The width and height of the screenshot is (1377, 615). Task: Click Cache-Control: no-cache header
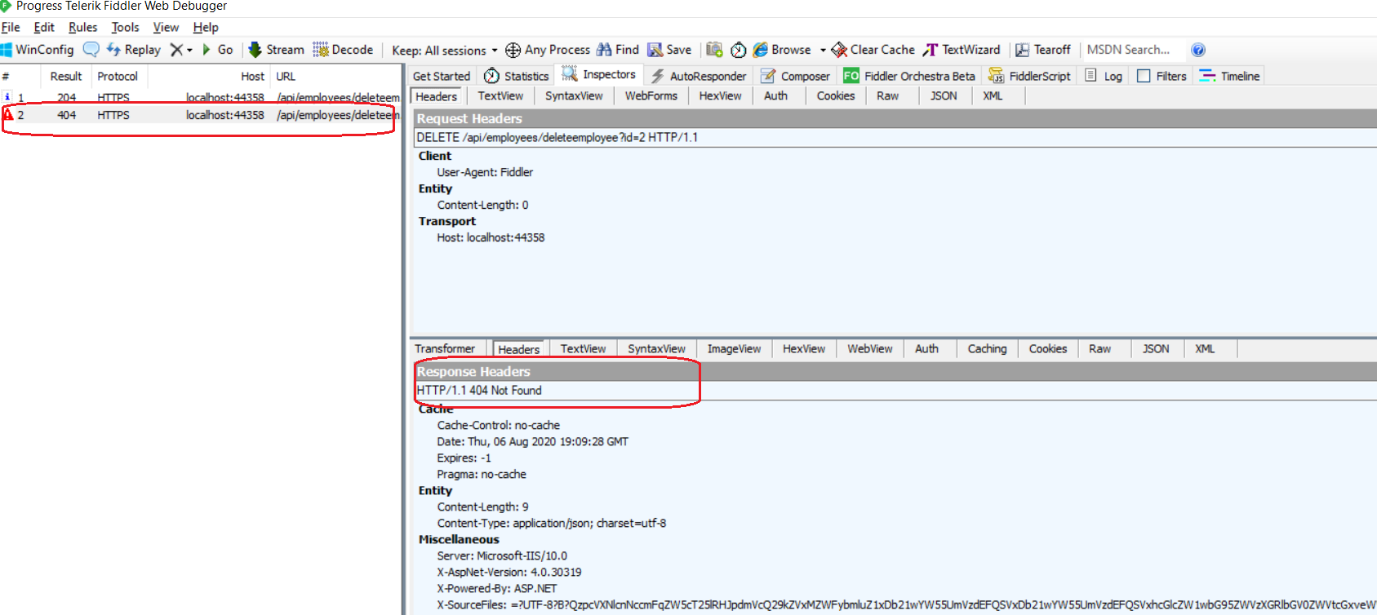coord(499,426)
